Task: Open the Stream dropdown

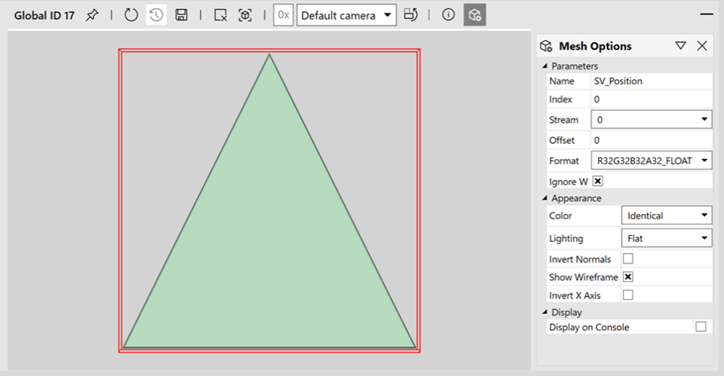Action: [651, 120]
